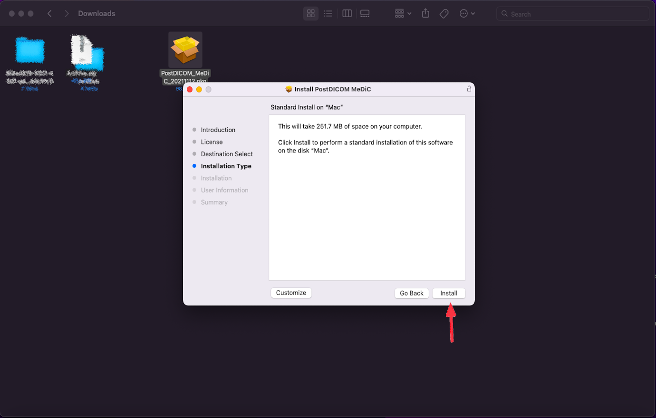
Task: Select the icon grid view
Action: point(310,13)
